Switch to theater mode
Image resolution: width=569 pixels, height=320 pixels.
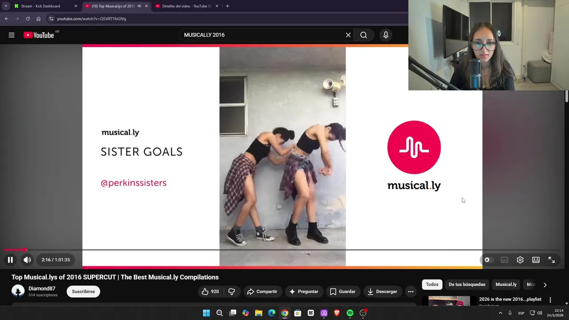coord(536,260)
